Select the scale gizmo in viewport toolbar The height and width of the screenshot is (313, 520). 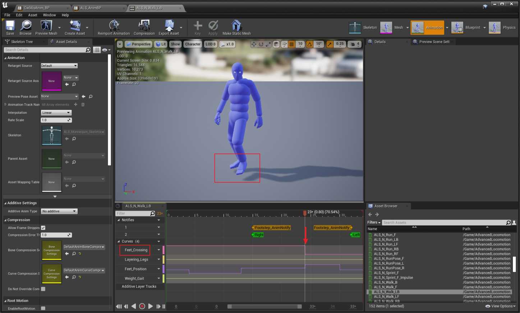click(x=268, y=44)
